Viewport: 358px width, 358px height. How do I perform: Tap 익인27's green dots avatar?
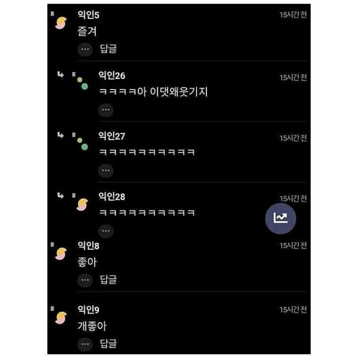[x=83, y=144]
